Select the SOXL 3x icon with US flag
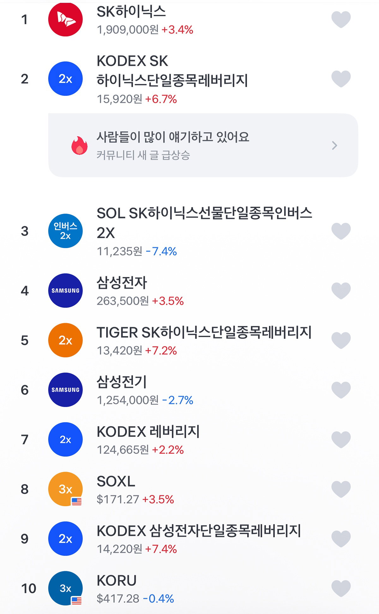Image resolution: width=379 pixels, height=614 pixels. pyautogui.click(x=65, y=489)
